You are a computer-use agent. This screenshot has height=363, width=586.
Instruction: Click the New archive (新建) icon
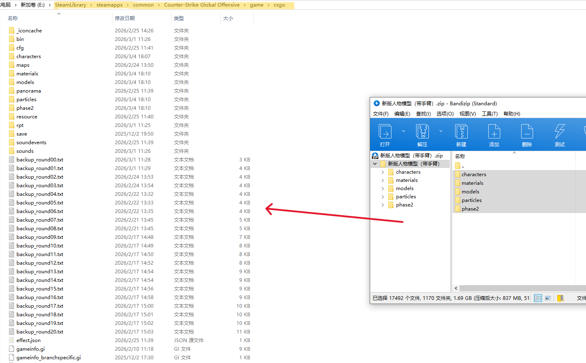click(461, 132)
